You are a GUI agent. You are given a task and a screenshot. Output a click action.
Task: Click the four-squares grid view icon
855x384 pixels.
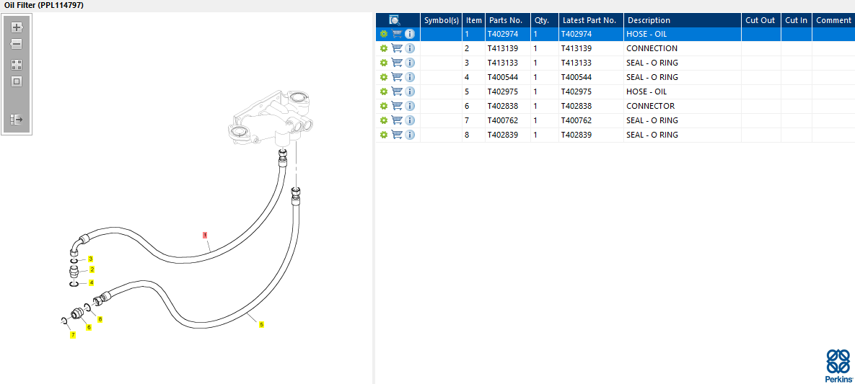tap(17, 65)
